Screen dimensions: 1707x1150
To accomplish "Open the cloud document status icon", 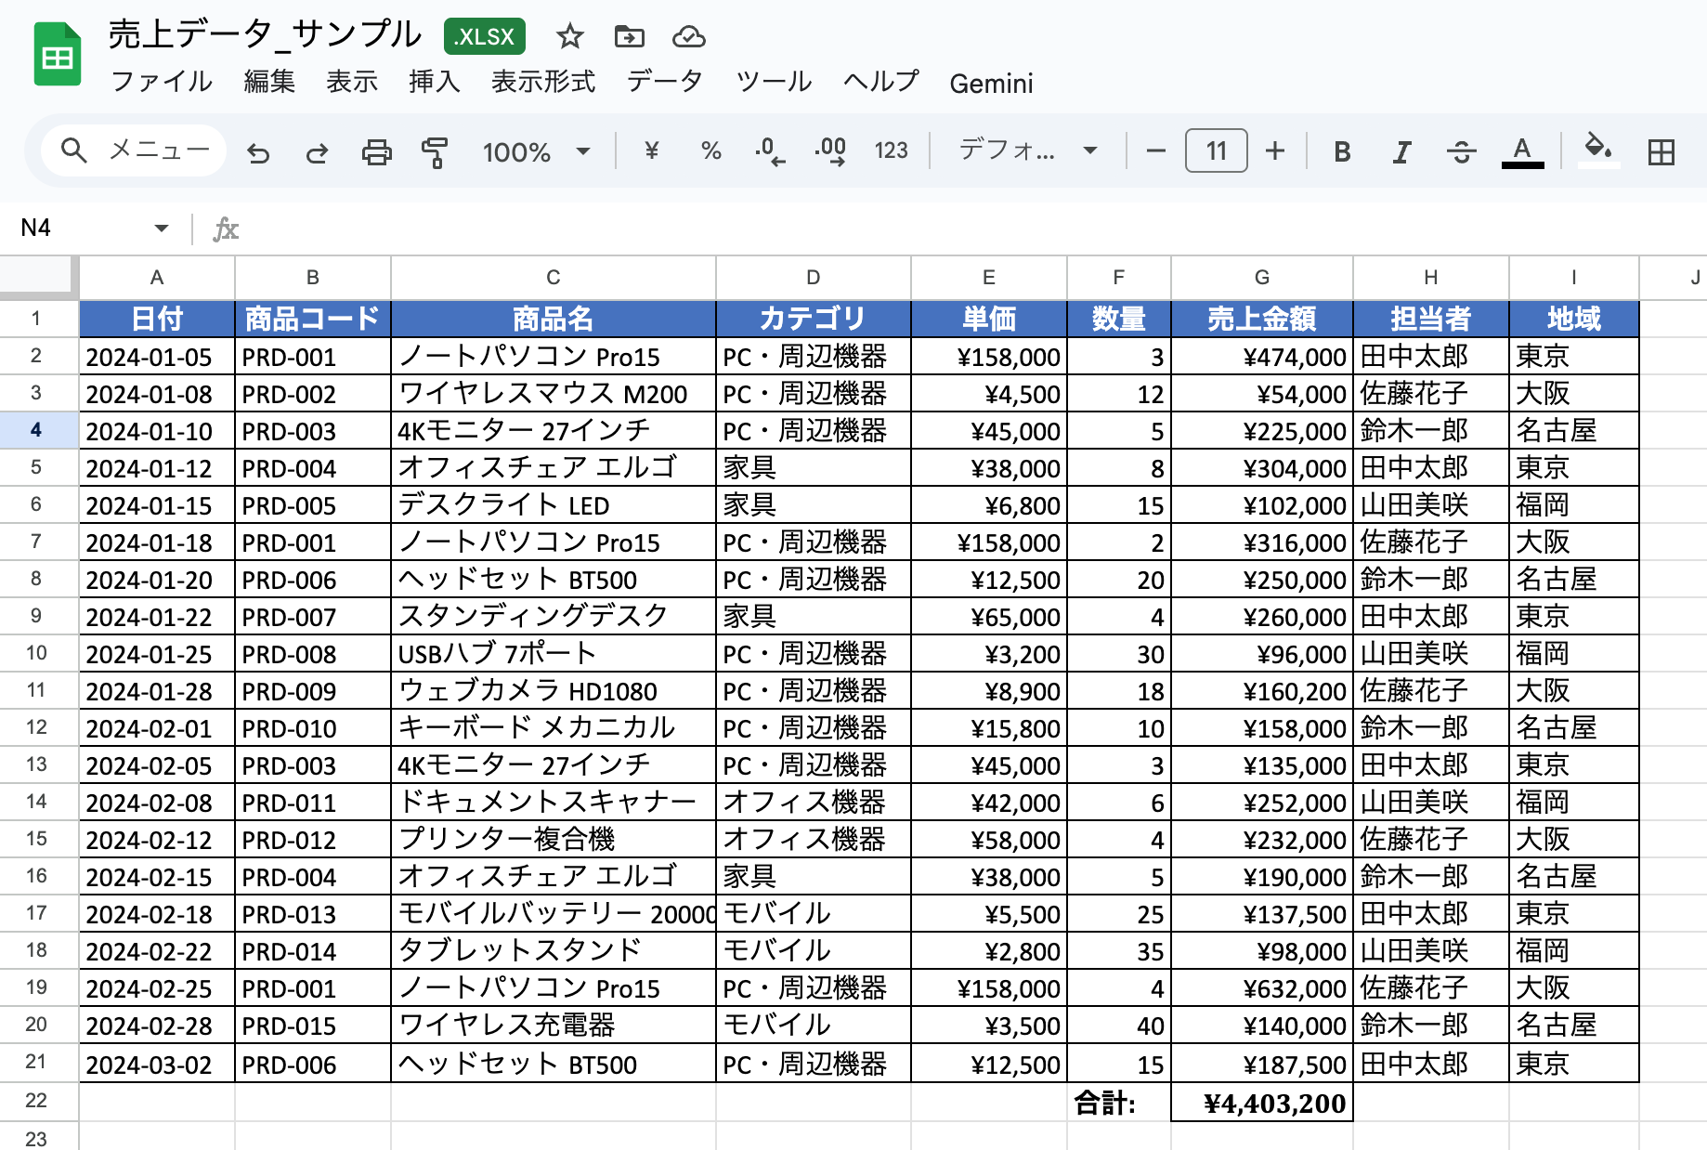I will click(688, 37).
